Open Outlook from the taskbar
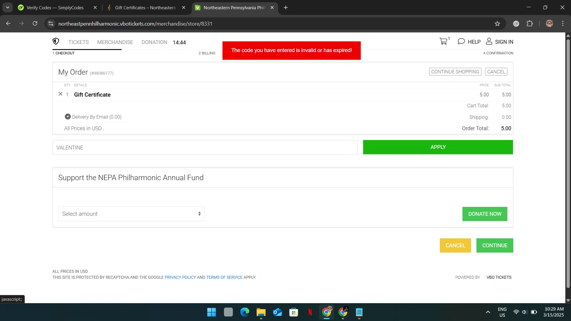 pyautogui.click(x=278, y=312)
